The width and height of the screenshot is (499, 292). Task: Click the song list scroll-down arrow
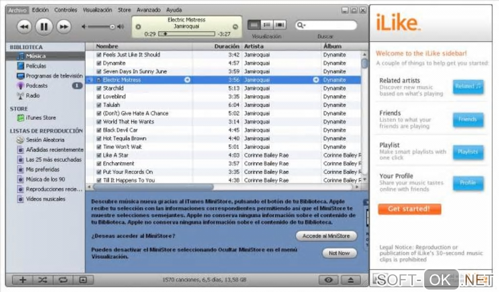coord(364,180)
